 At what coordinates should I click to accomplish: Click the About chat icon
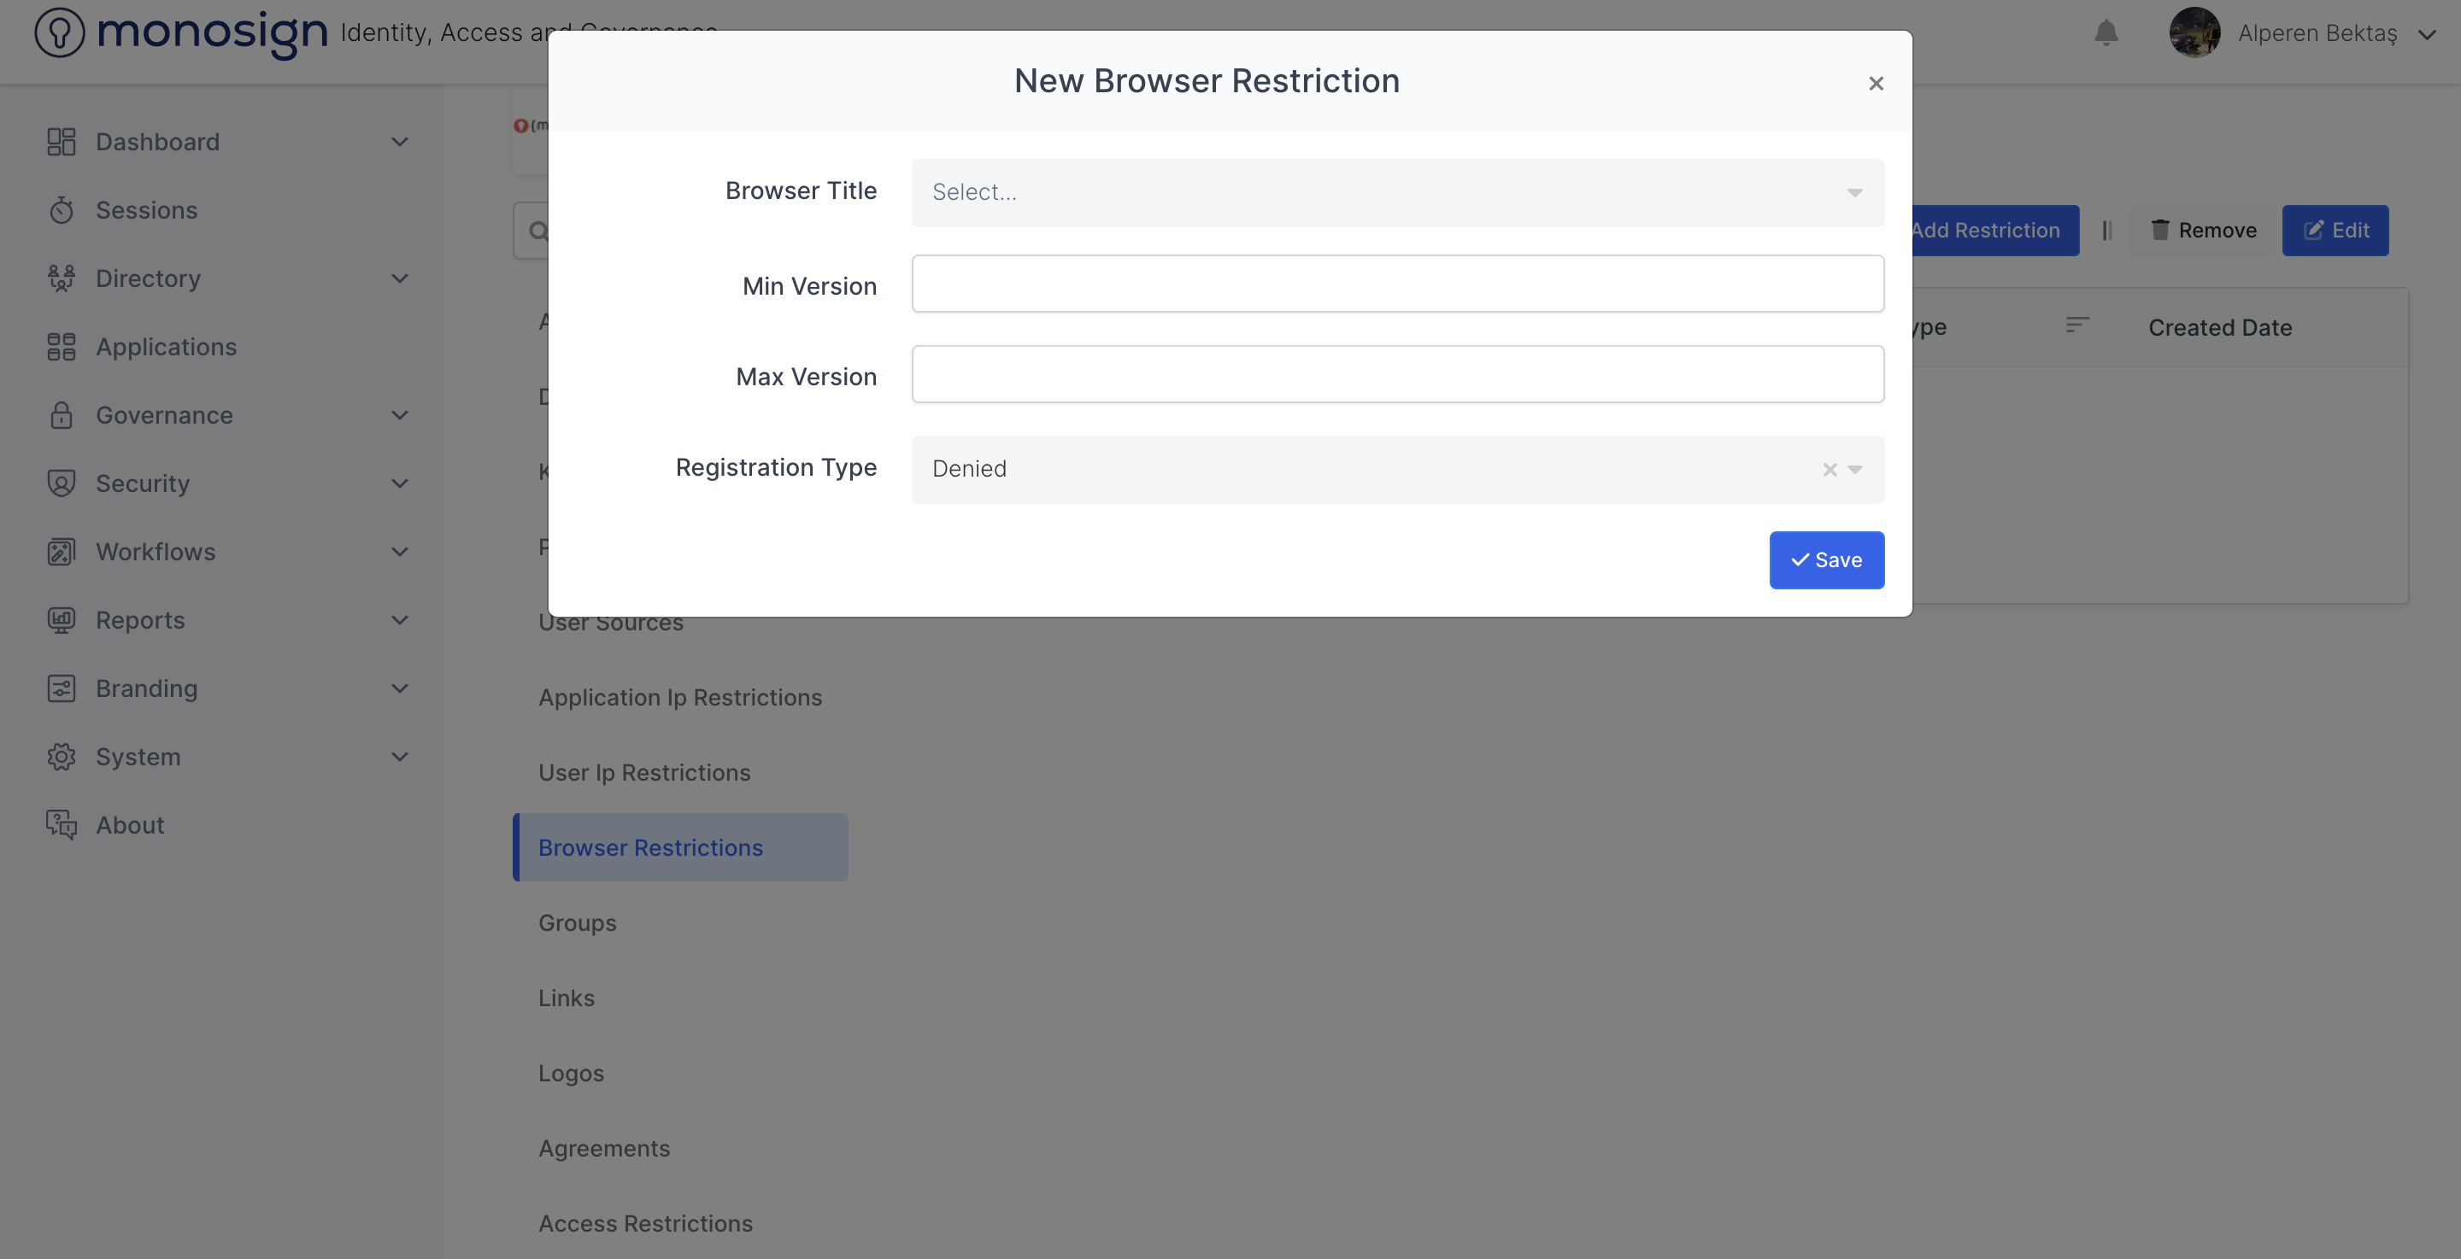coord(62,824)
